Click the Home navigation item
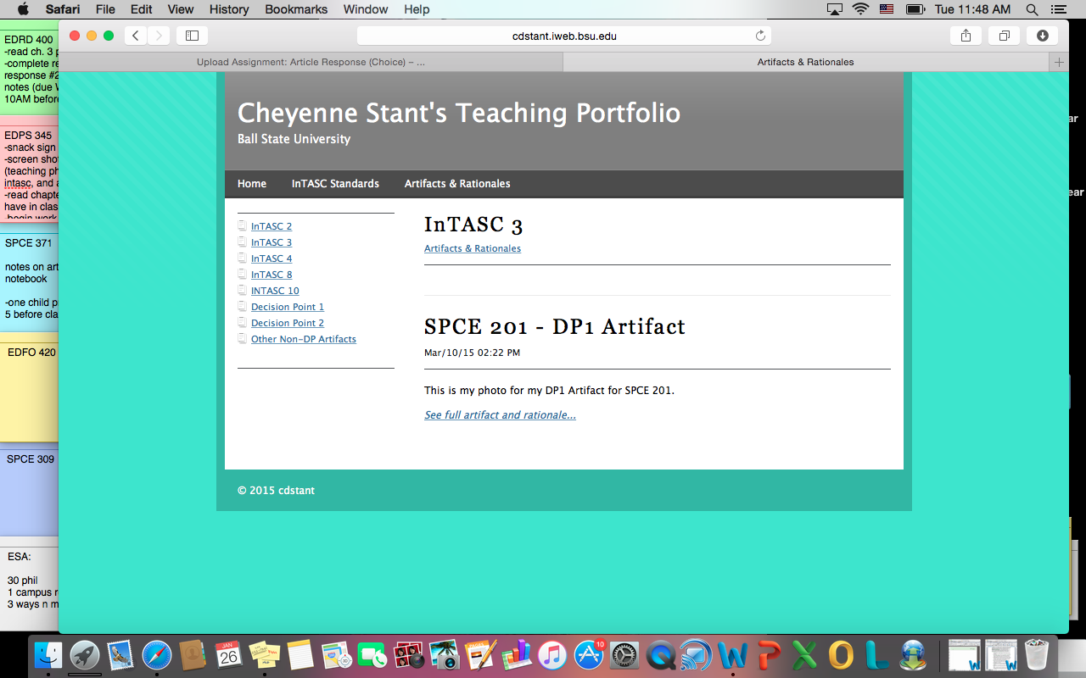Viewport: 1086px width, 678px height. pos(252,184)
